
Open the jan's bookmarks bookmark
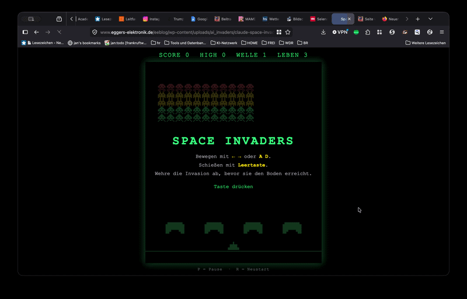coord(84,43)
